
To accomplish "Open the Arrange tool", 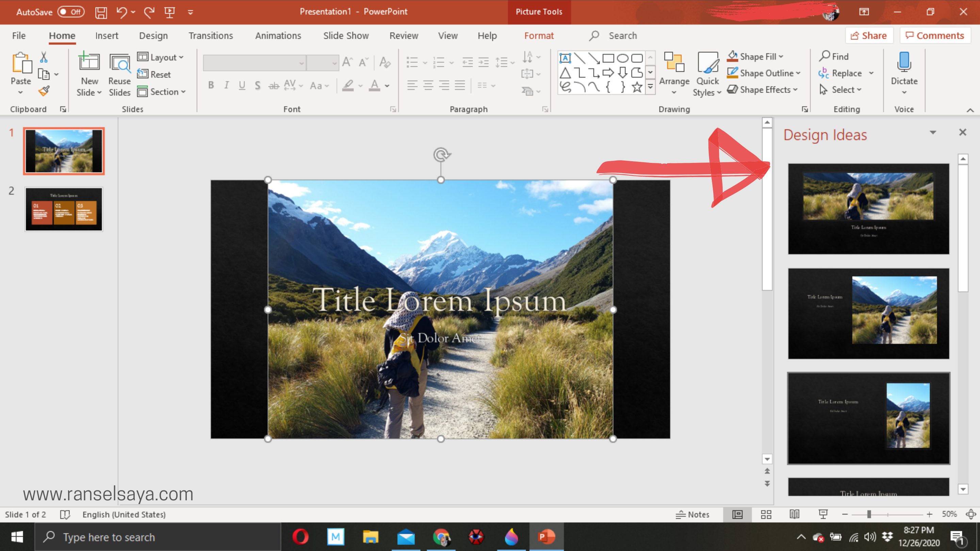I will tap(674, 72).
